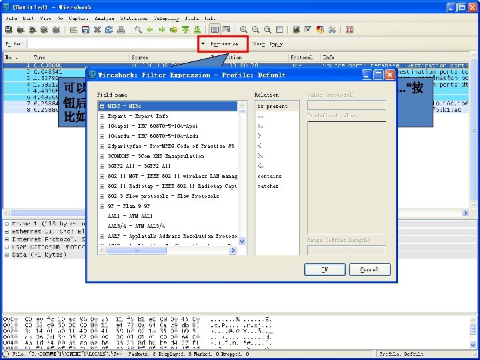
Task: Click the List capture interfaces toolbar icon
Action: tap(9, 30)
